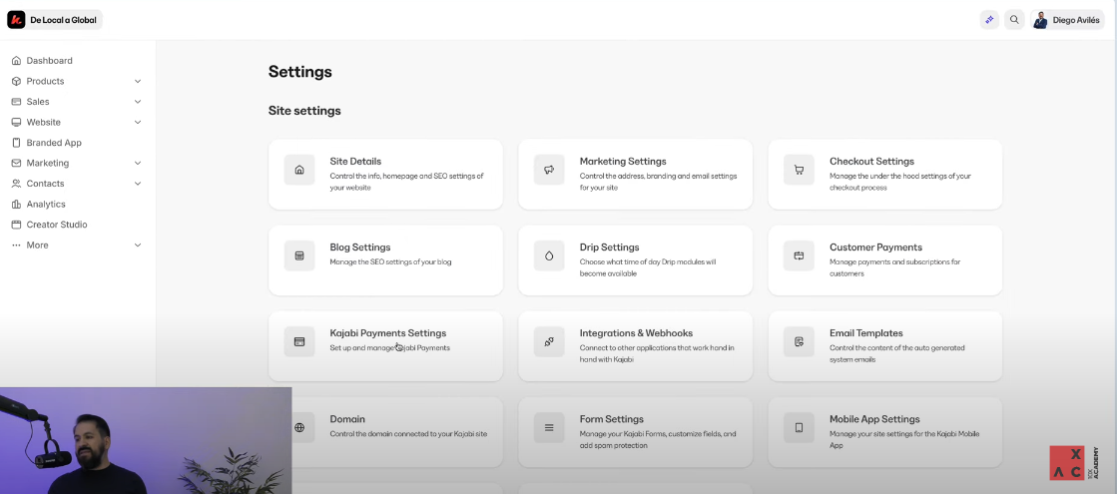Viewport: 1117px width, 494px height.
Task: Expand the Website chevron in sidebar
Action: [x=138, y=123]
